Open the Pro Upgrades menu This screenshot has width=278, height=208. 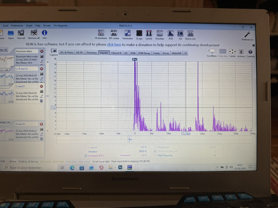61,26
